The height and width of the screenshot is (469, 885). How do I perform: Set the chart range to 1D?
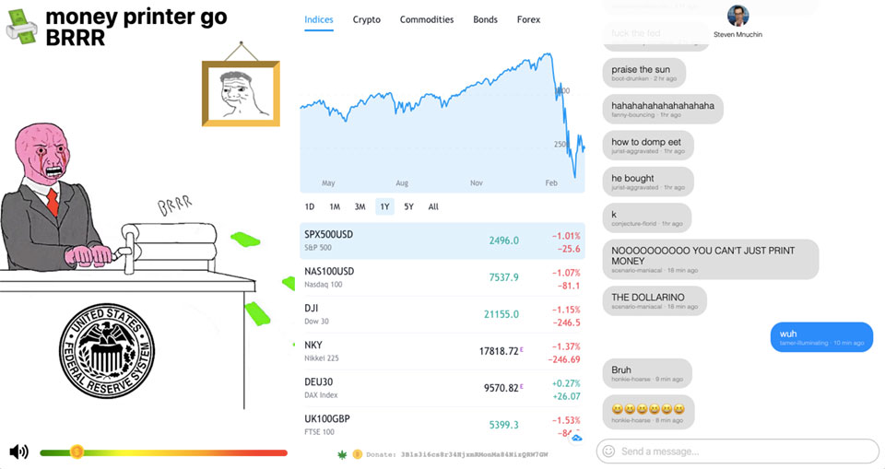310,206
